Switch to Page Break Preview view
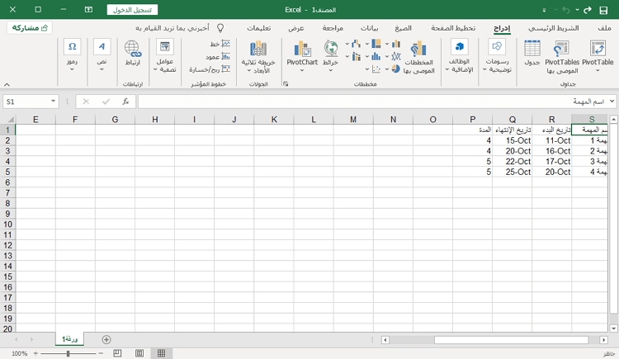The width and height of the screenshot is (619, 359). [117, 353]
